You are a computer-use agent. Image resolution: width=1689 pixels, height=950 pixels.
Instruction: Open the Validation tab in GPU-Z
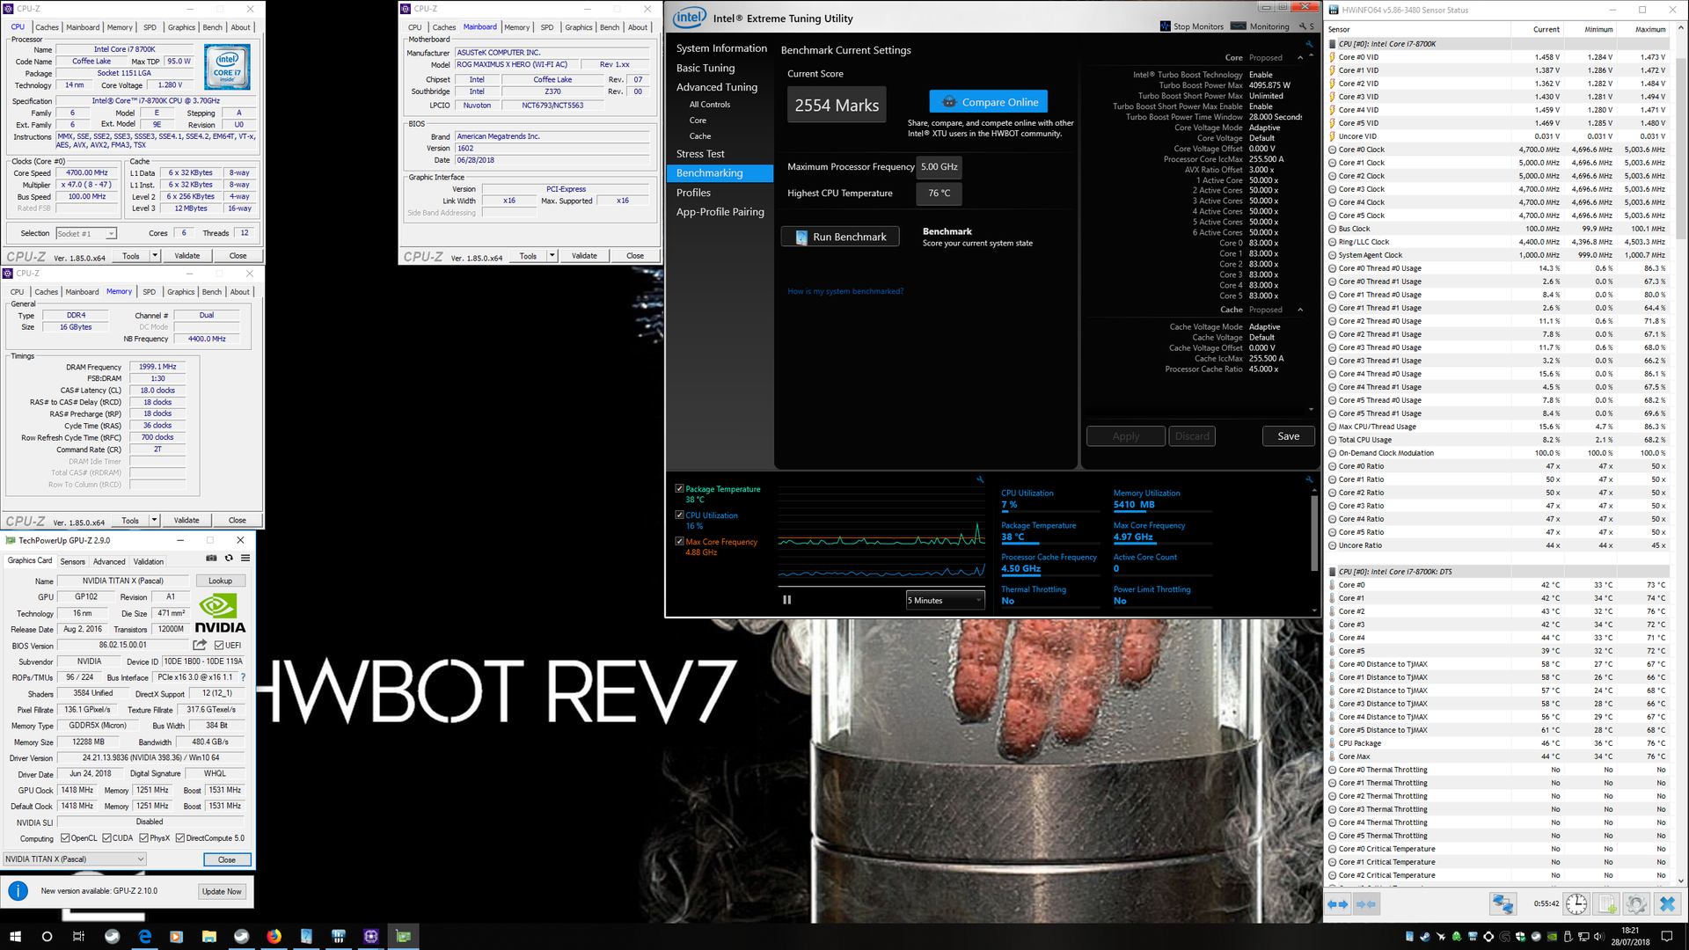149,561
